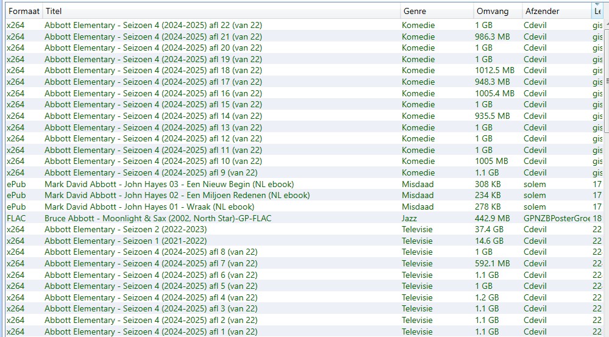Screen dimensions: 609x337
Task: Select Abbott Elementary Seizoen 4 afl 9 title
Action: point(151,172)
